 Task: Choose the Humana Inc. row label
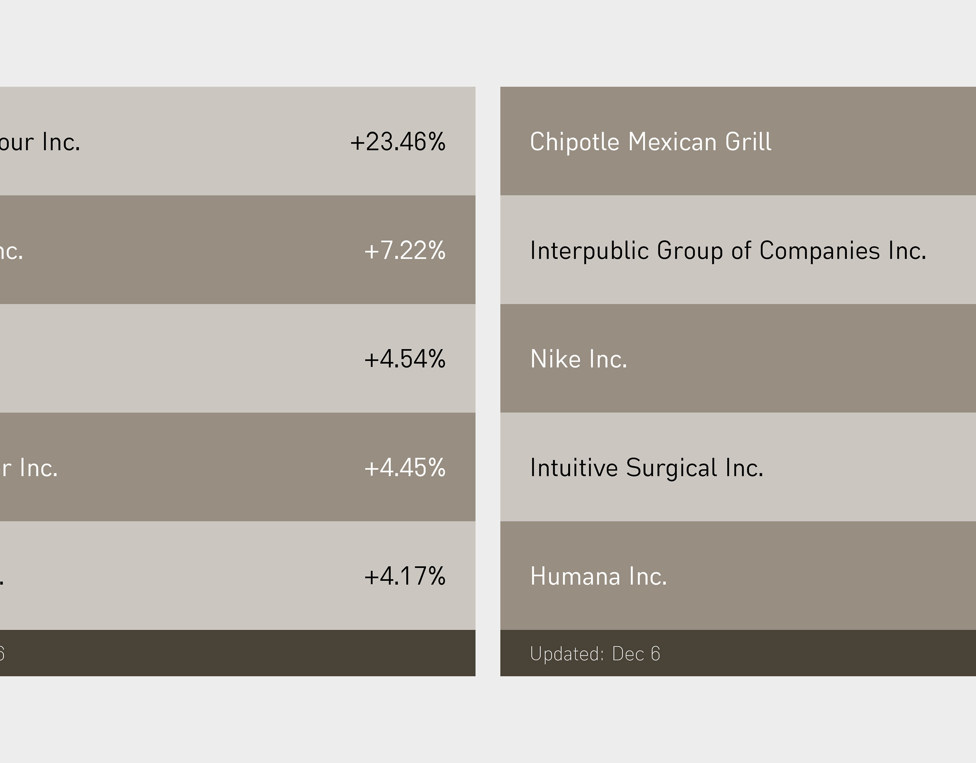598,576
